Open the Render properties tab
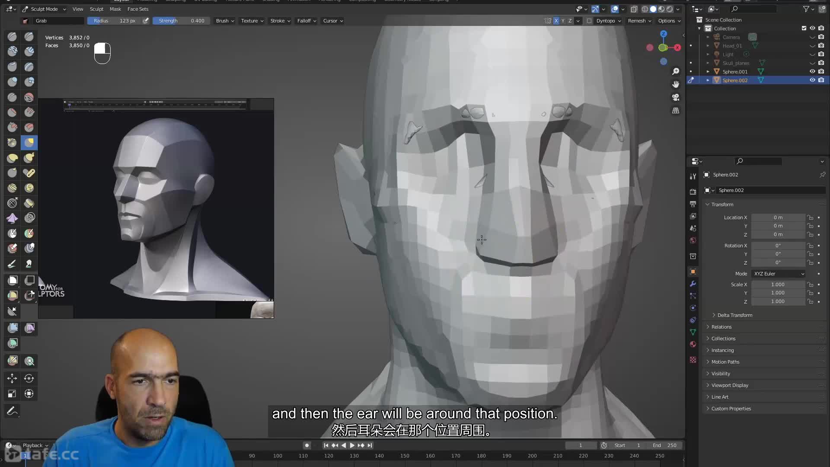Screen dimensions: 830x467 tap(693, 192)
